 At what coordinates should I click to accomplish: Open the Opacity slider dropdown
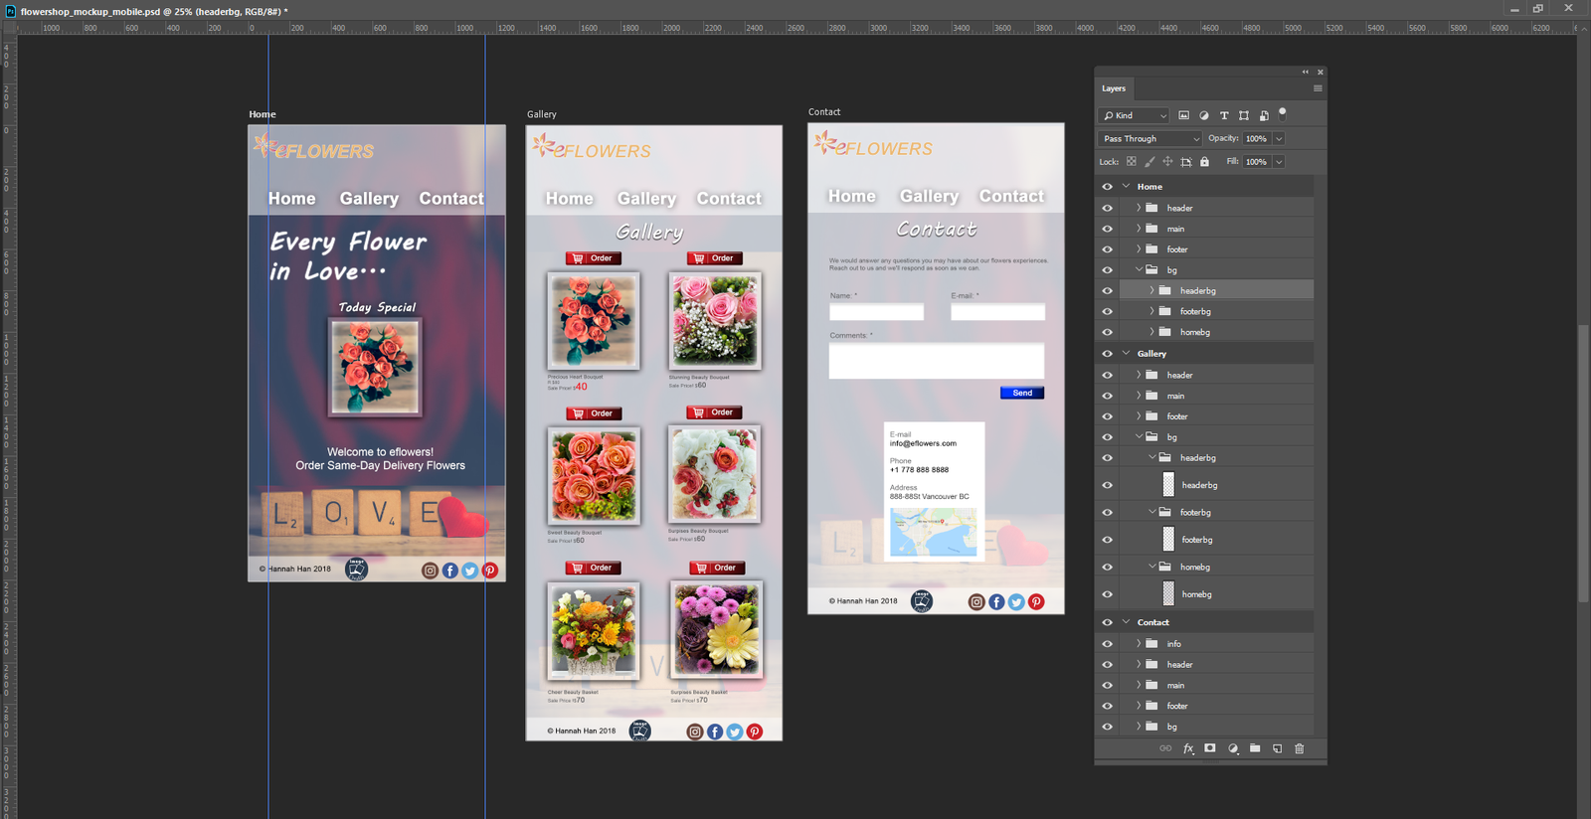[1279, 139]
